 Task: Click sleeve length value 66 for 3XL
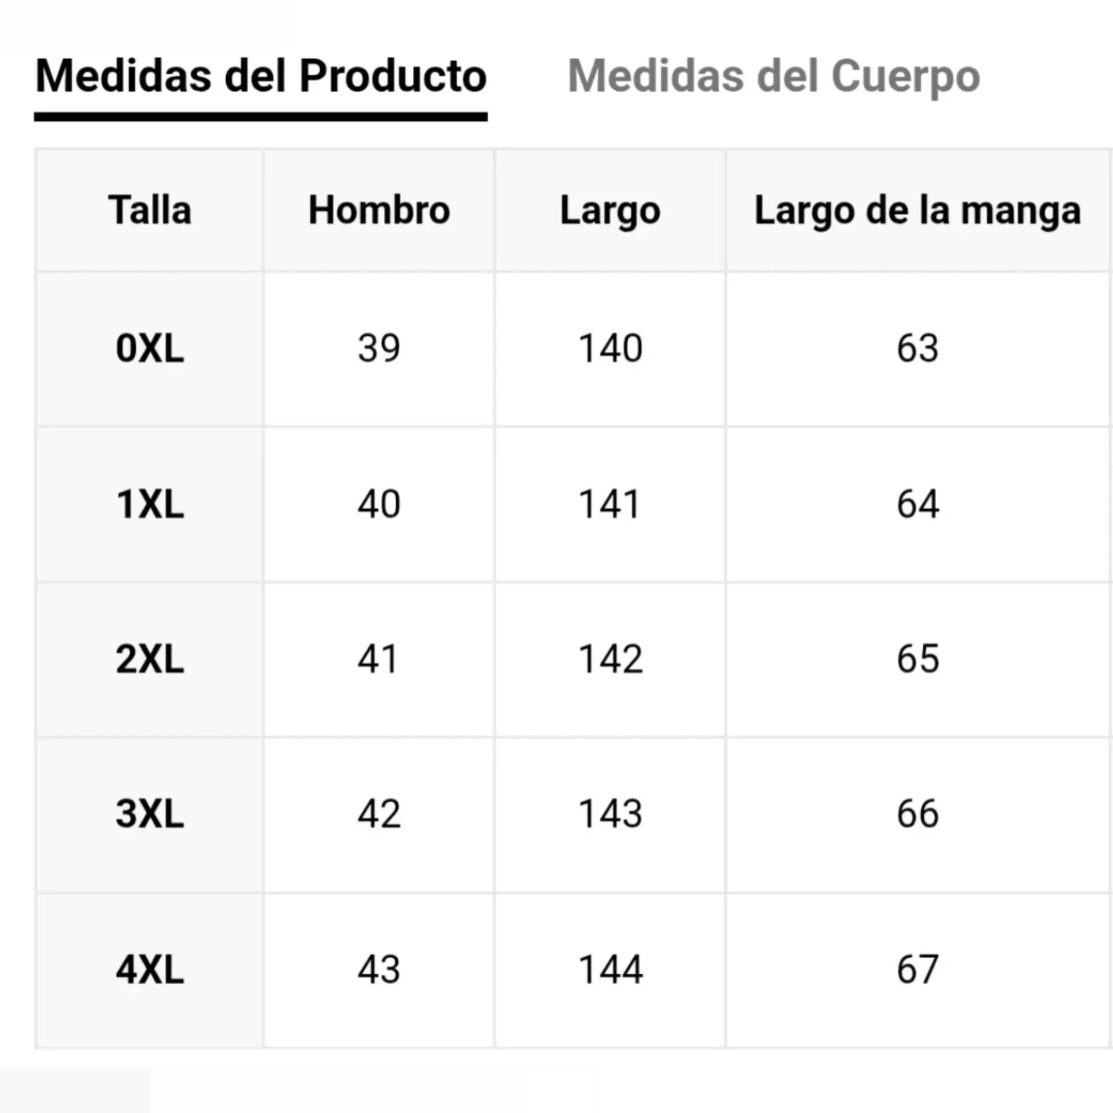[918, 814]
